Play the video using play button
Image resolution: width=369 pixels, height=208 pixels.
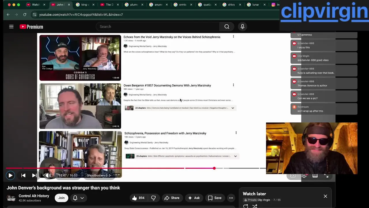[10, 175]
